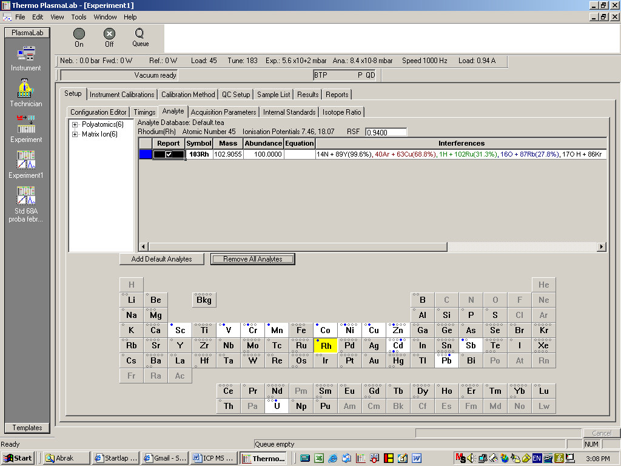Select Antimony (Sb) element tile

pos(471,345)
